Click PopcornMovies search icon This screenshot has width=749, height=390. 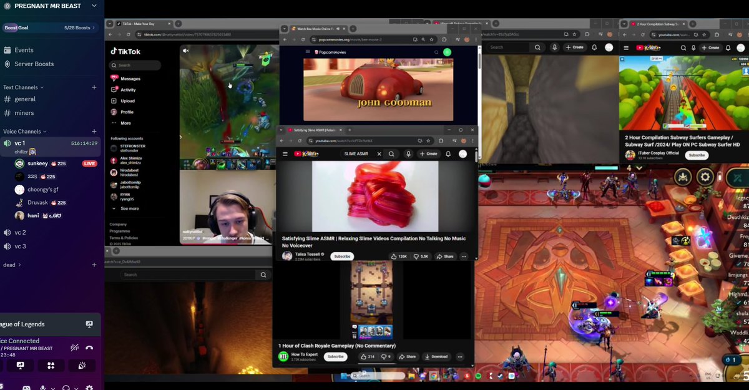436,52
